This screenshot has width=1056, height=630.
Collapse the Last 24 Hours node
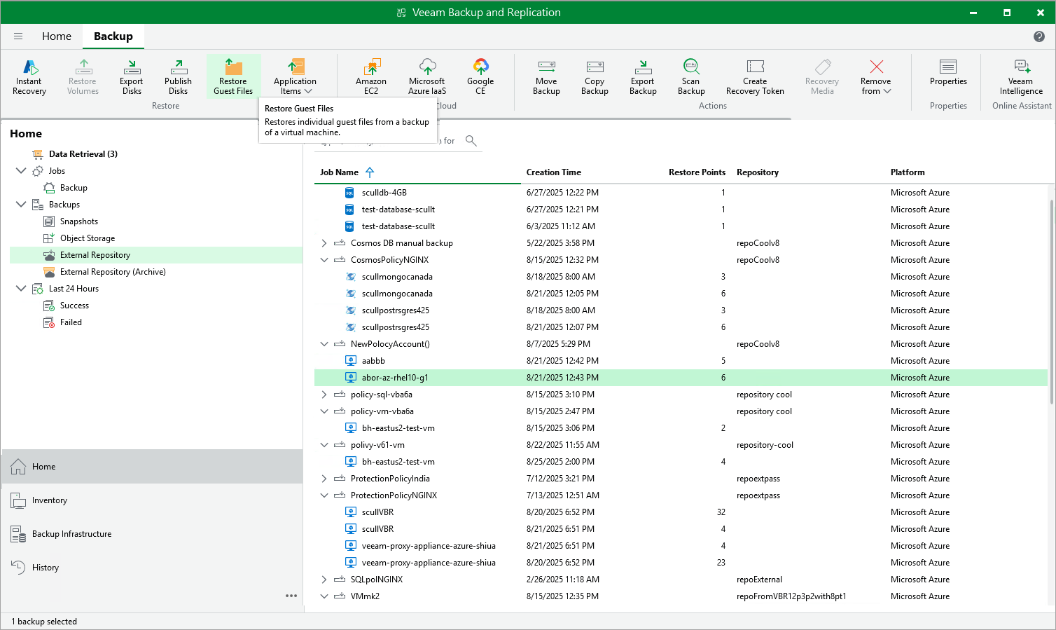21,289
